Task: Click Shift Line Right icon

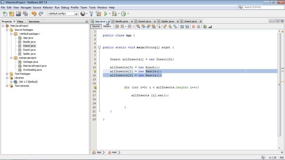Action: (187, 27)
